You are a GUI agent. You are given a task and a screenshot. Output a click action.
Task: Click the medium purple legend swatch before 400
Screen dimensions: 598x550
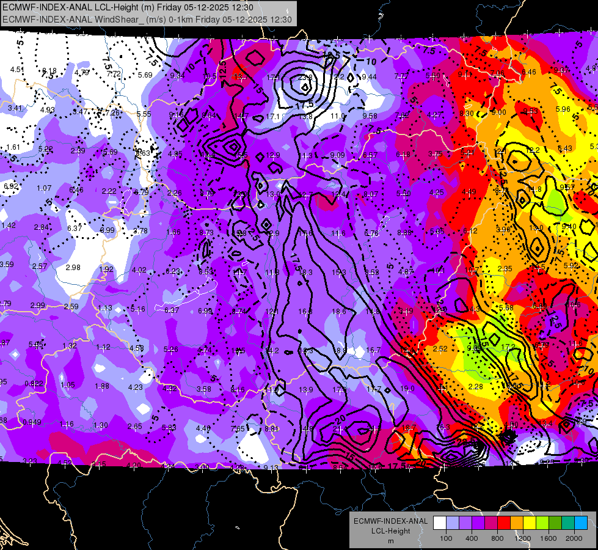point(465,523)
